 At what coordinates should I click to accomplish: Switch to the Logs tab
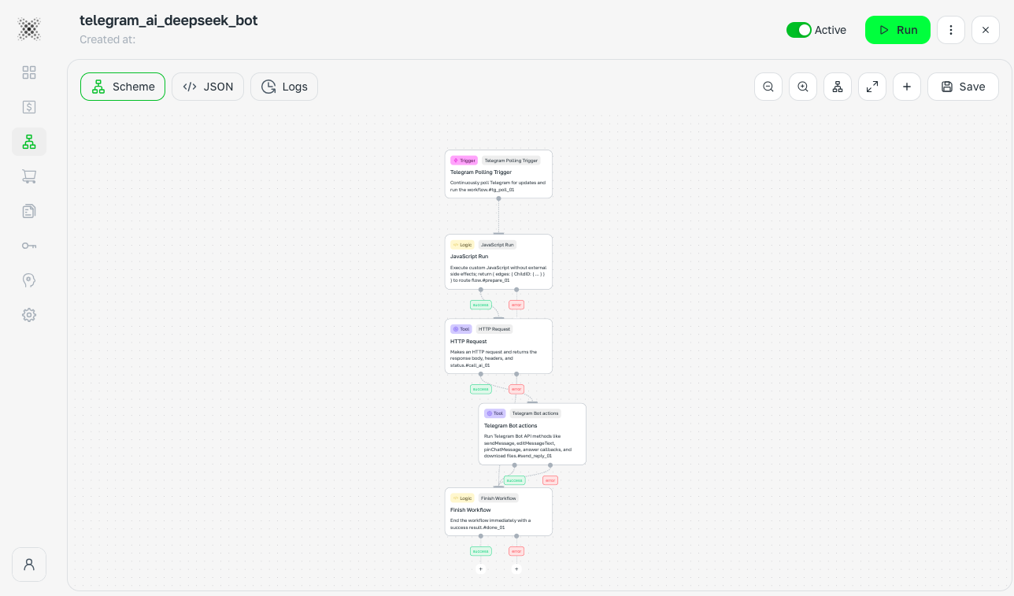tap(284, 87)
